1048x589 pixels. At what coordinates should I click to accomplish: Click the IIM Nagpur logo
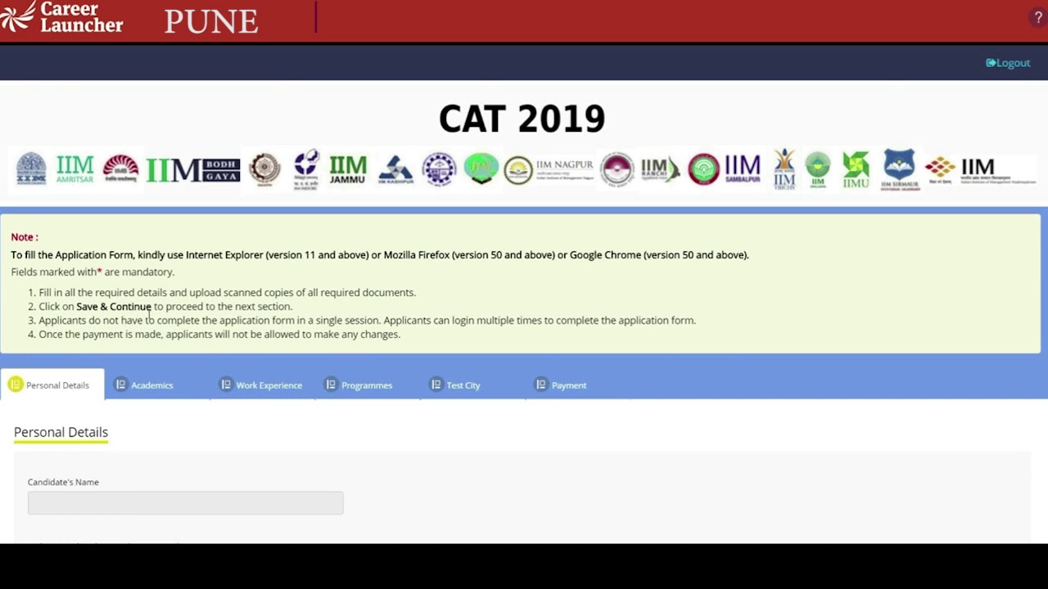coord(549,169)
